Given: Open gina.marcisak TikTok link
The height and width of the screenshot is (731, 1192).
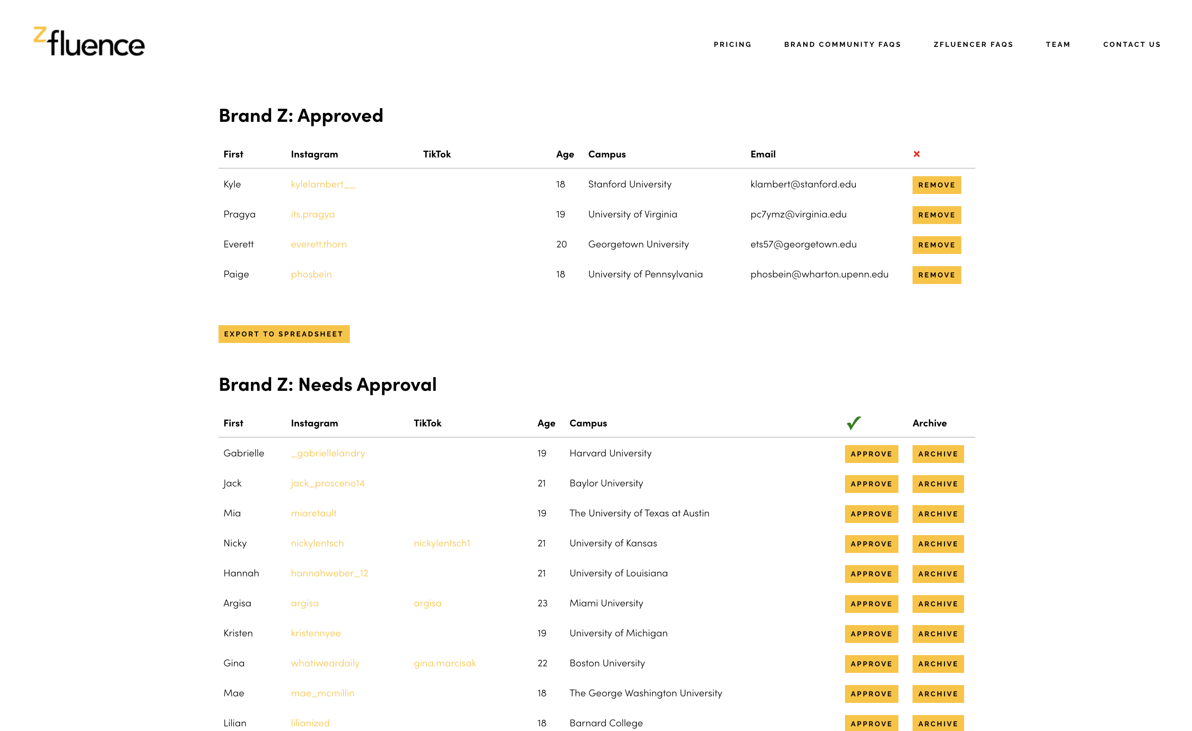Looking at the screenshot, I should pyautogui.click(x=445, y=663).
